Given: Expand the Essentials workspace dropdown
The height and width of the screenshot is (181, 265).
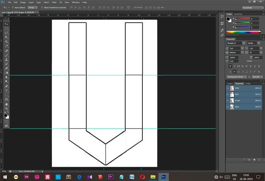Looking at the screenshot, I should click(252, 7).
